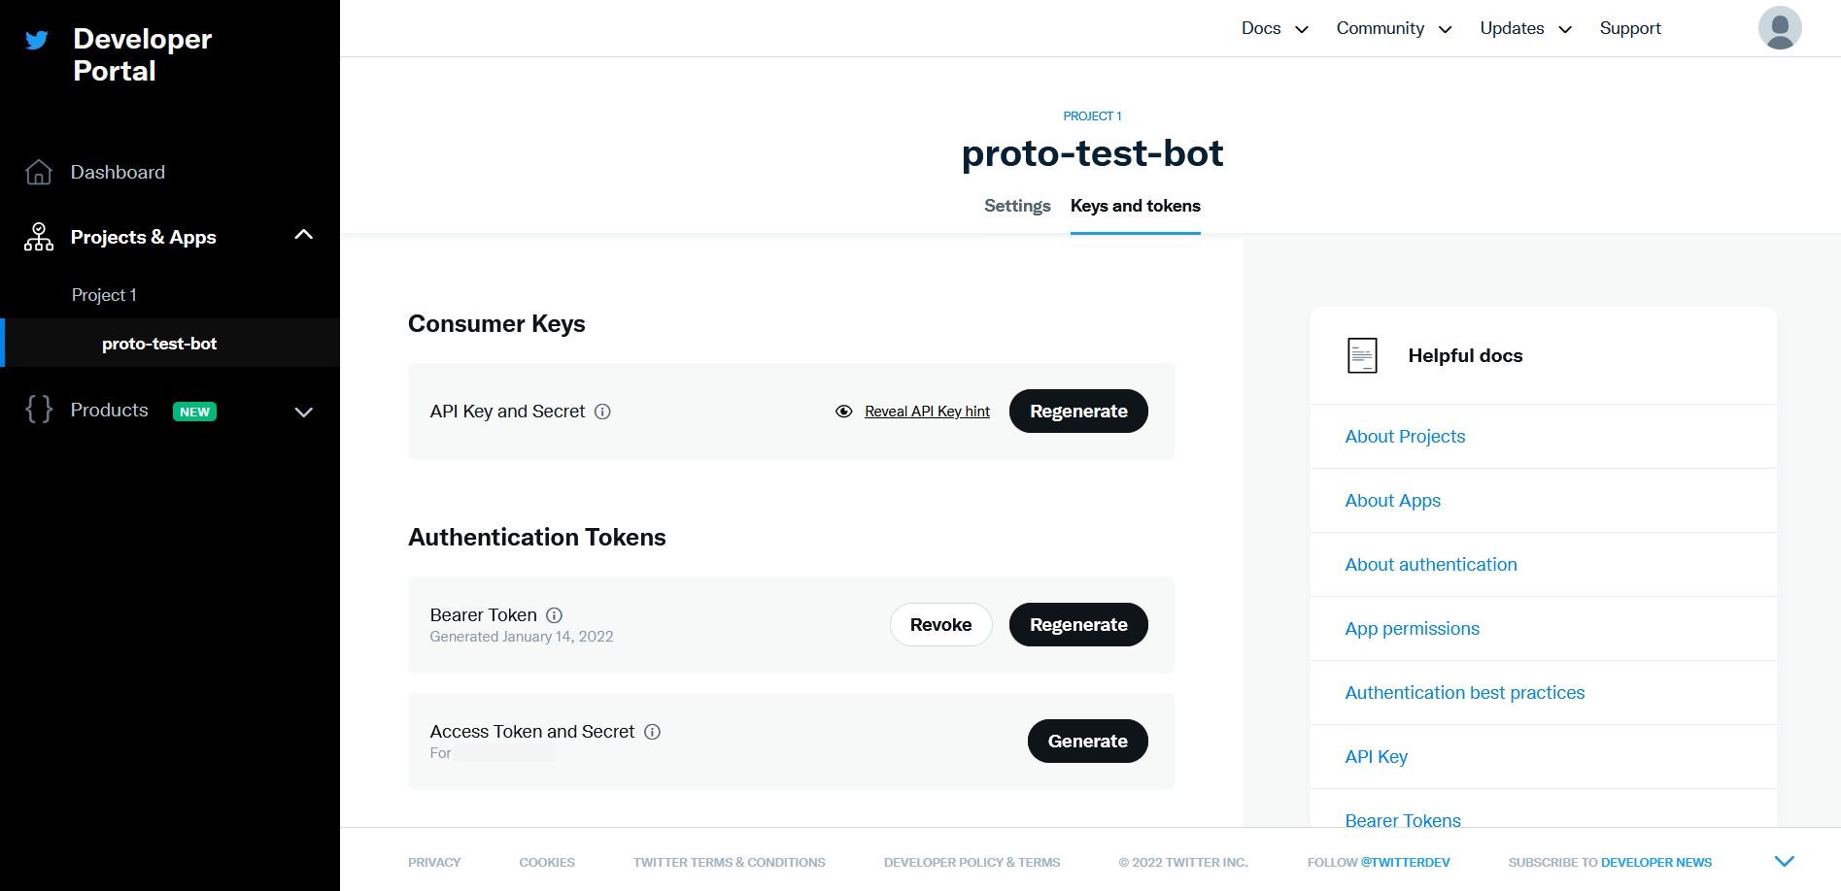Click Reveal API Key hint link
This screenshot has height=891, width=1841.
(x=927, y=412)
